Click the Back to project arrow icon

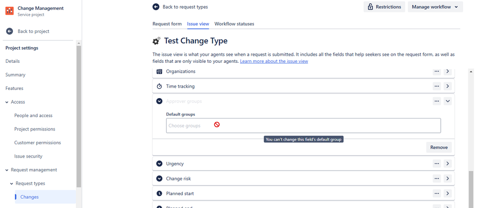tap(9, 31)
